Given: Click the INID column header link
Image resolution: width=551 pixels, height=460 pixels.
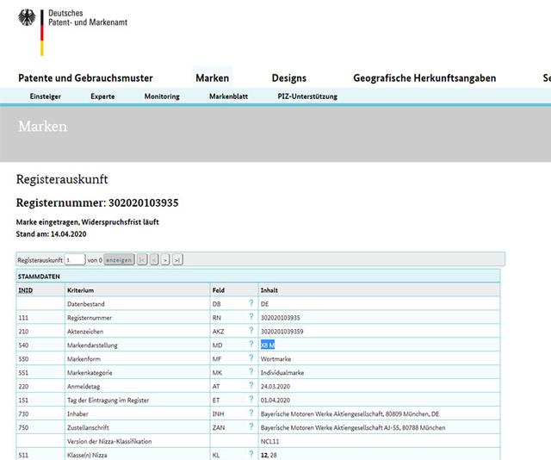Looking at the screenshot, I should (x=26, y=290).
